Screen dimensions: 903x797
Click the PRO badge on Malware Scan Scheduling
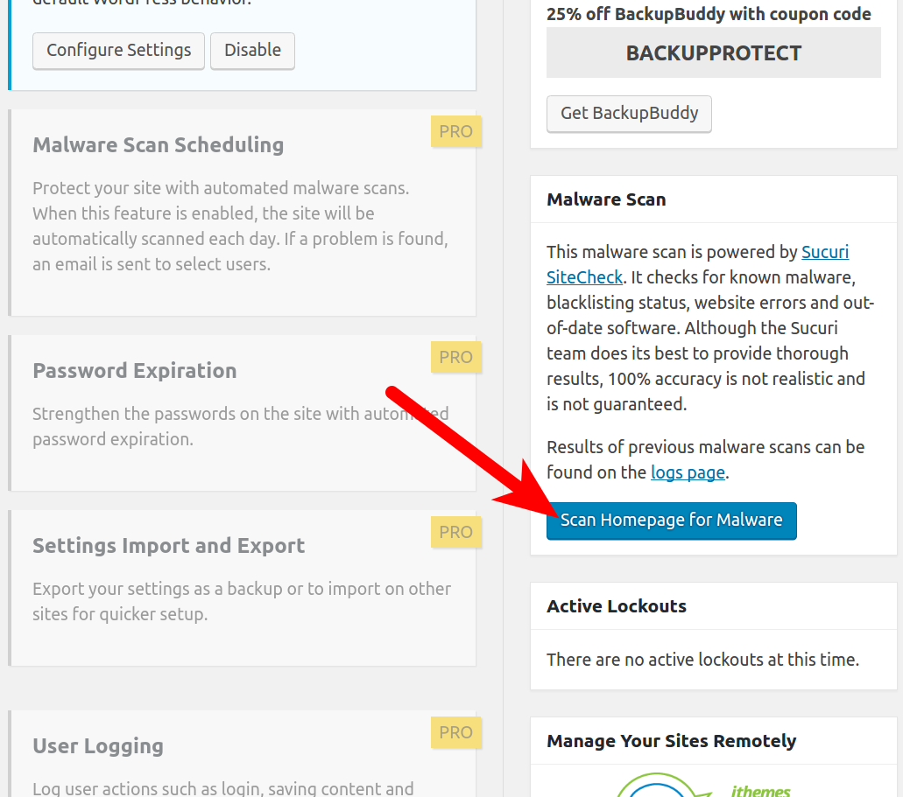[455, 132]
